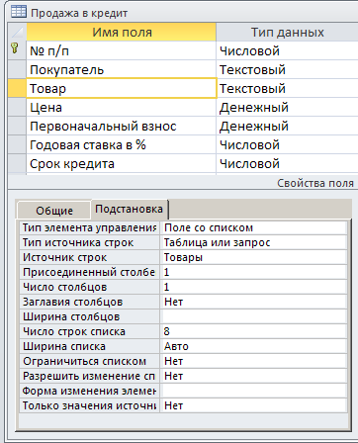Click the table icon beside Продажа в кредит
The width and height of the screenshot is (358, 443).
18,12
